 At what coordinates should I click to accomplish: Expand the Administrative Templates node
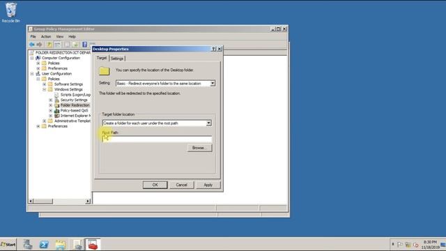45,121
